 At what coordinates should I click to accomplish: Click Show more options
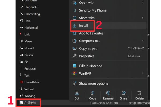pyautogui.click(x=108, y=83)
